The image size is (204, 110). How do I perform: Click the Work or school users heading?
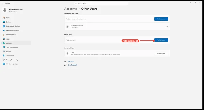click(71, 13)
